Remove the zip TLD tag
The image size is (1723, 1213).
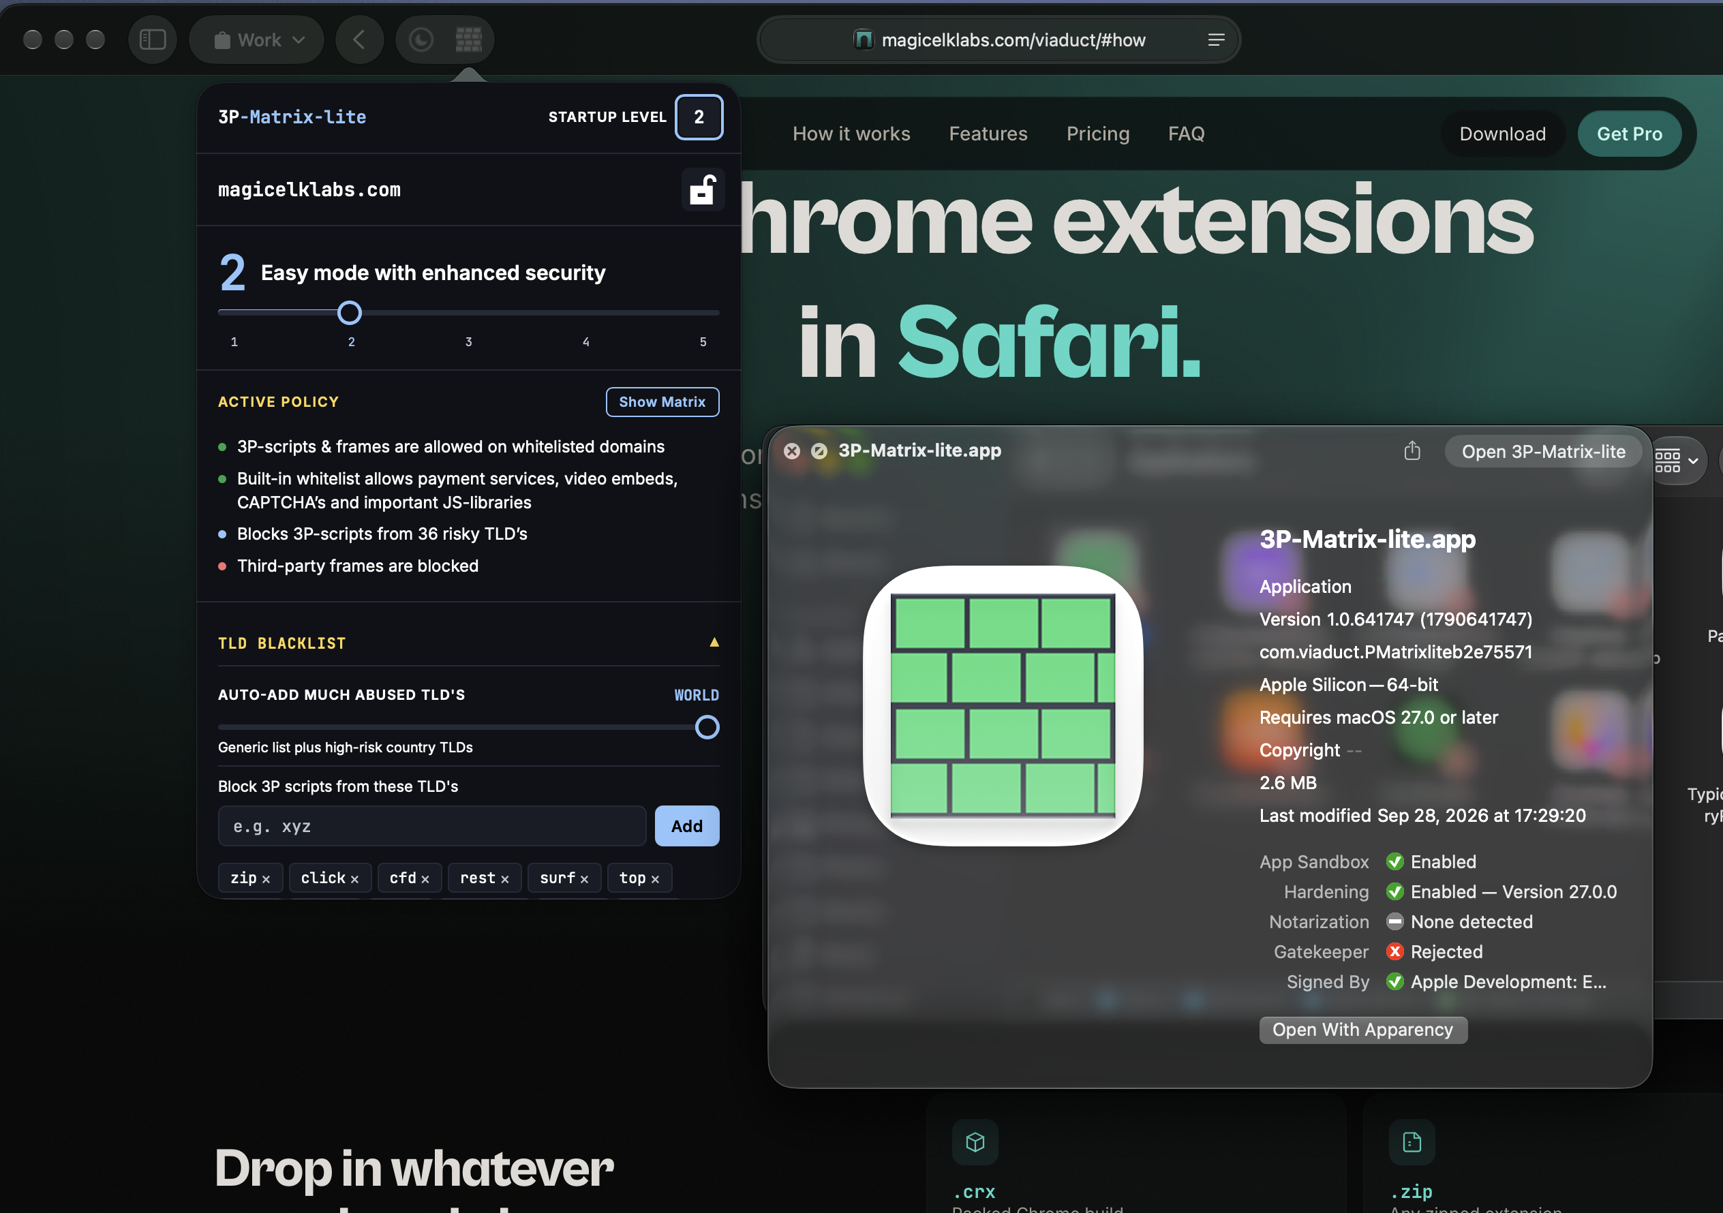266,879
